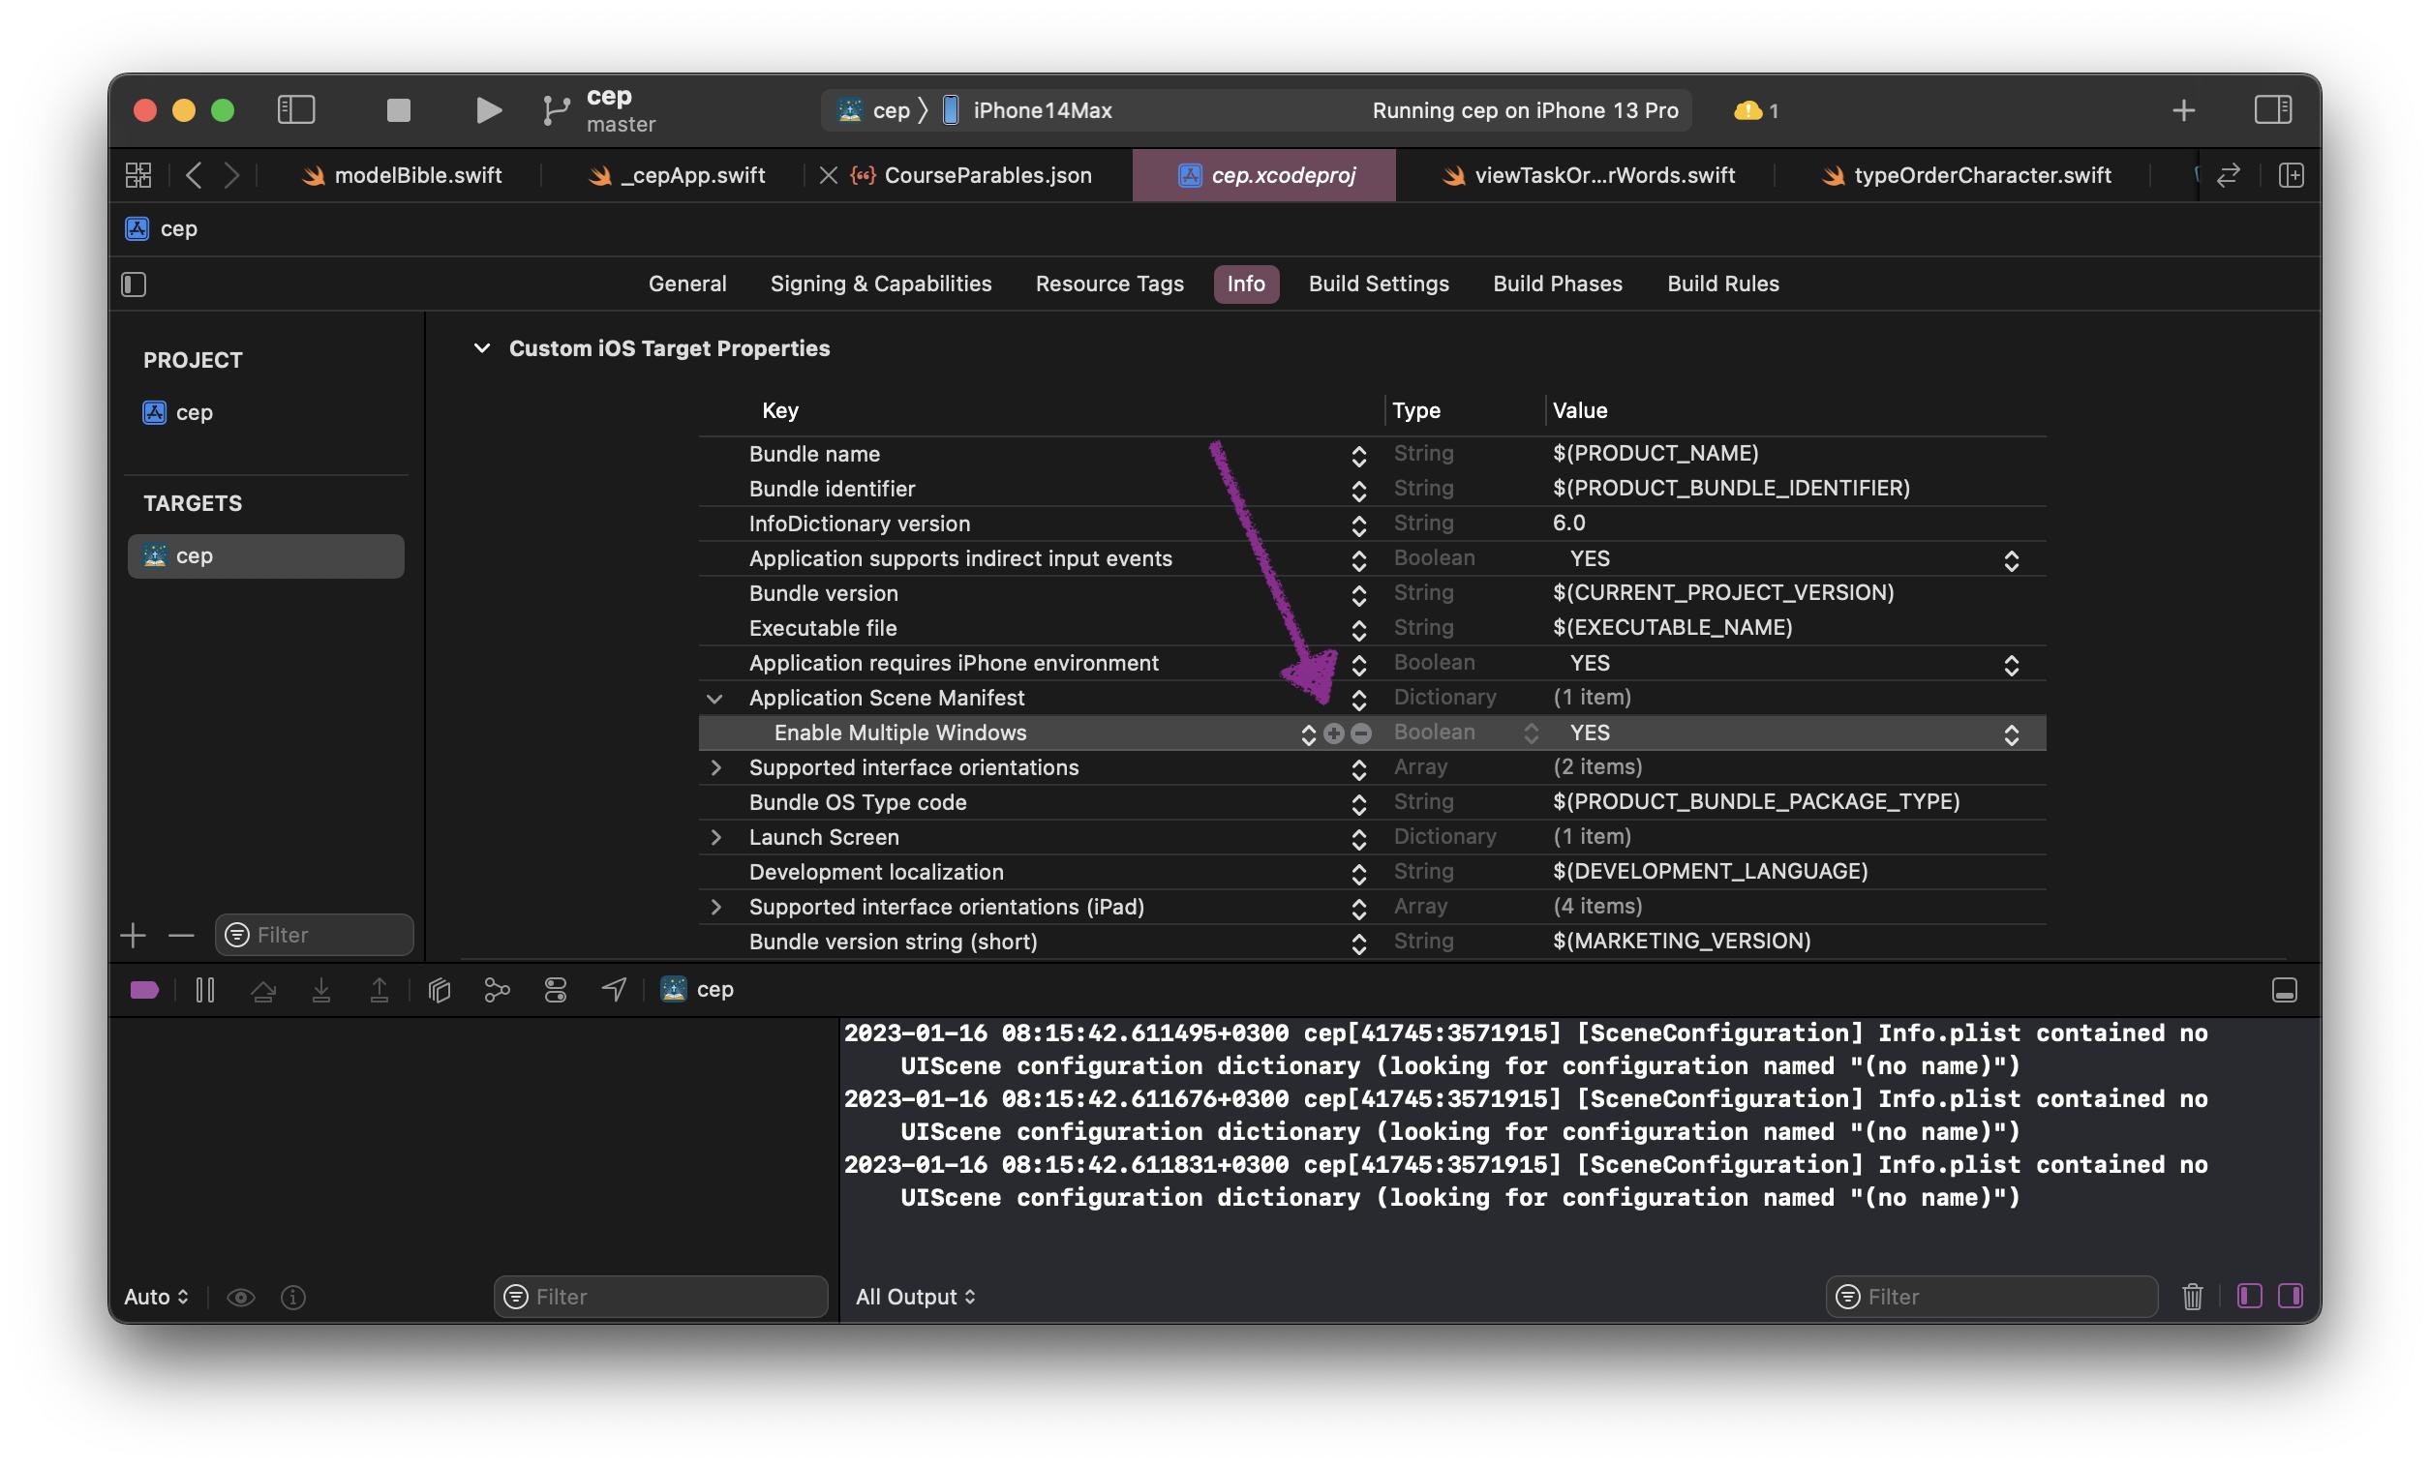This screenshot has height=1467, width=2430.
Task: Open Build Rules tab
Action: coord(1723,284)
